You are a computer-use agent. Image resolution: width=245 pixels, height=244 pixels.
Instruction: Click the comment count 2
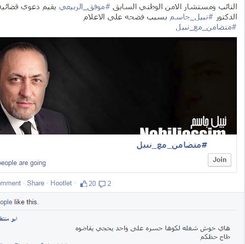click(x=109, y=184)
